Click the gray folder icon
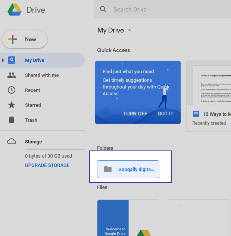The height and width of the screenshot is (236, 231). [108, 169]
